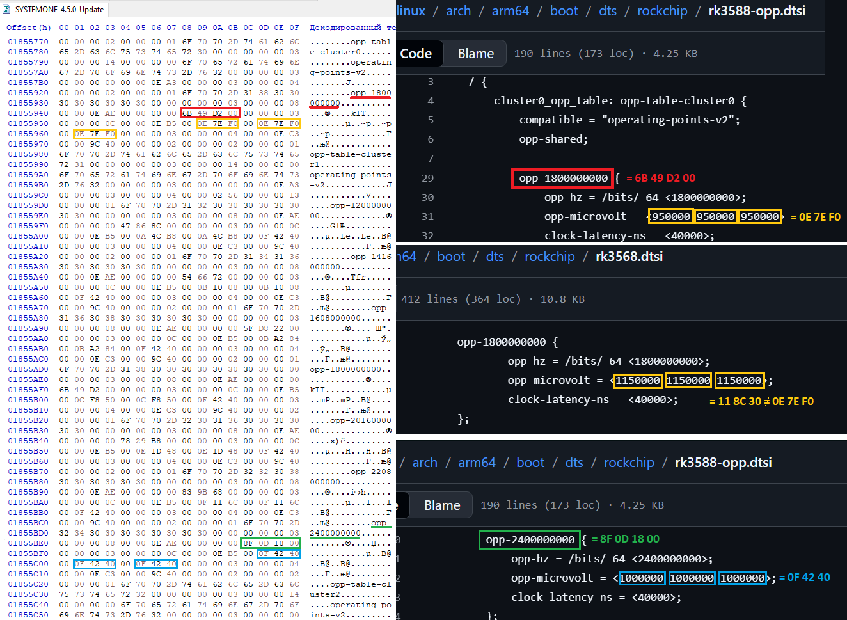This screenshot has width=847, height=620.
Task: Switch to Blame in the top file panel
Action: (475, 54)
